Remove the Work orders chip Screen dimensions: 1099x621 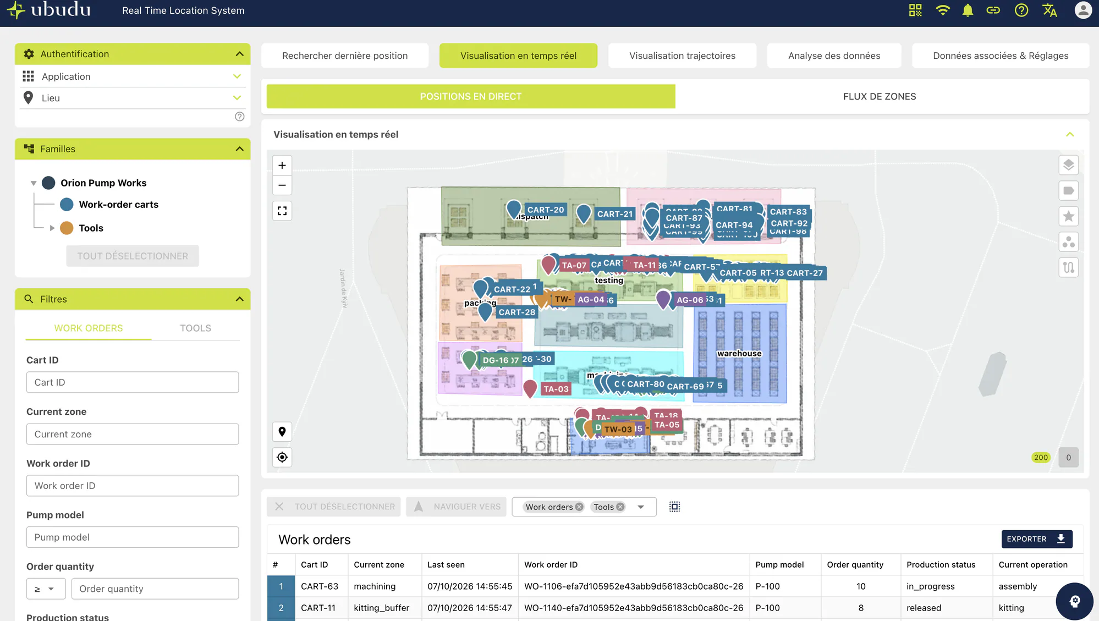[x=579, y=507]
